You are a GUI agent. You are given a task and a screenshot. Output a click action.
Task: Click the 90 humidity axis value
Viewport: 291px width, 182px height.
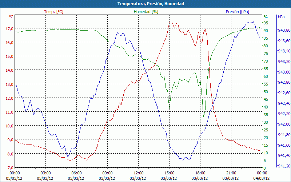point(266,31)
